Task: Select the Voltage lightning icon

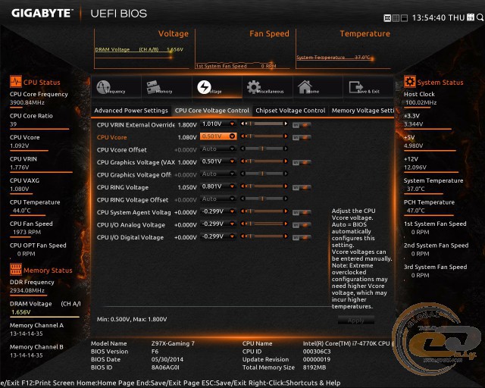Action: pyautogui.click(x=204, y=87)
